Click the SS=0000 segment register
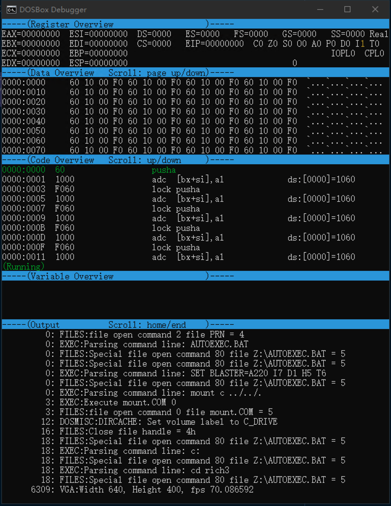The height and width of the screenshot is (506, 391). (348, 34)
